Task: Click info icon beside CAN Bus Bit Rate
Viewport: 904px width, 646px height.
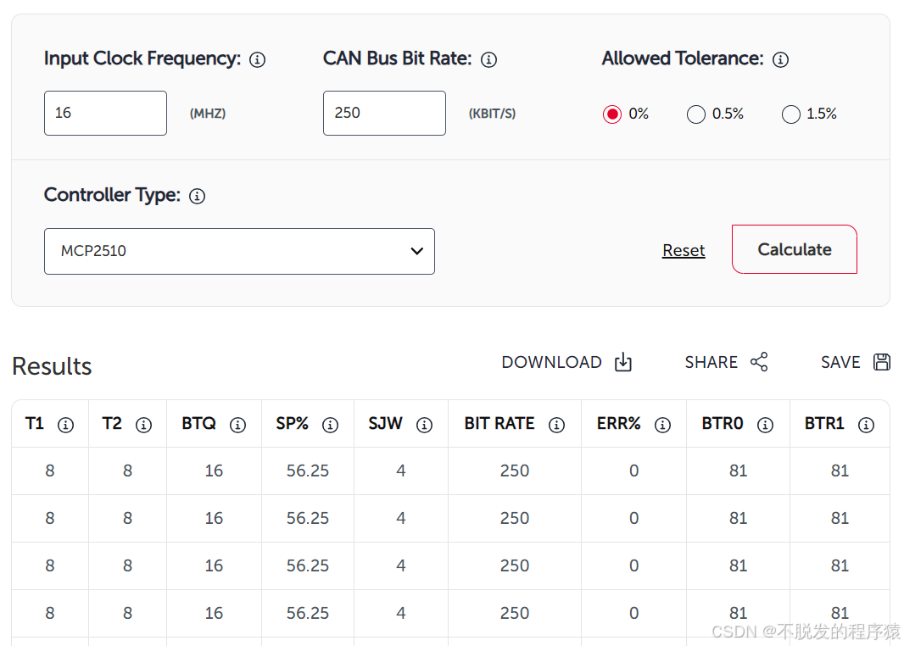Action: [x=489, y=59]
